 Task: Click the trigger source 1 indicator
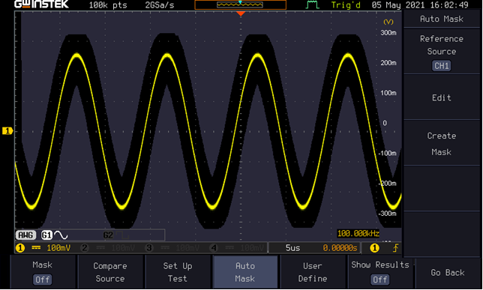tap(374, 248)
